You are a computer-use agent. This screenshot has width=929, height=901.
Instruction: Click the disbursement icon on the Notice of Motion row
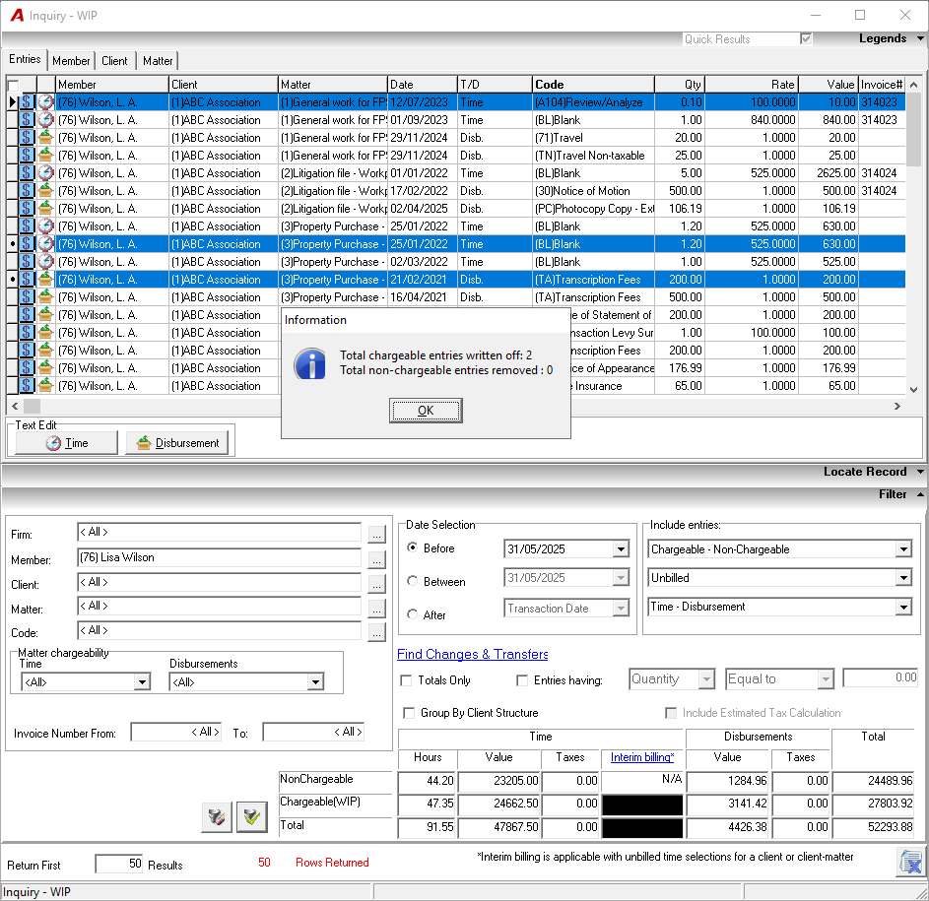tap(45, 191)
